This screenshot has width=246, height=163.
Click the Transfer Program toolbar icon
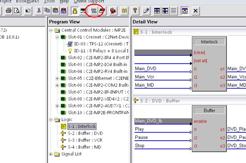102,11
